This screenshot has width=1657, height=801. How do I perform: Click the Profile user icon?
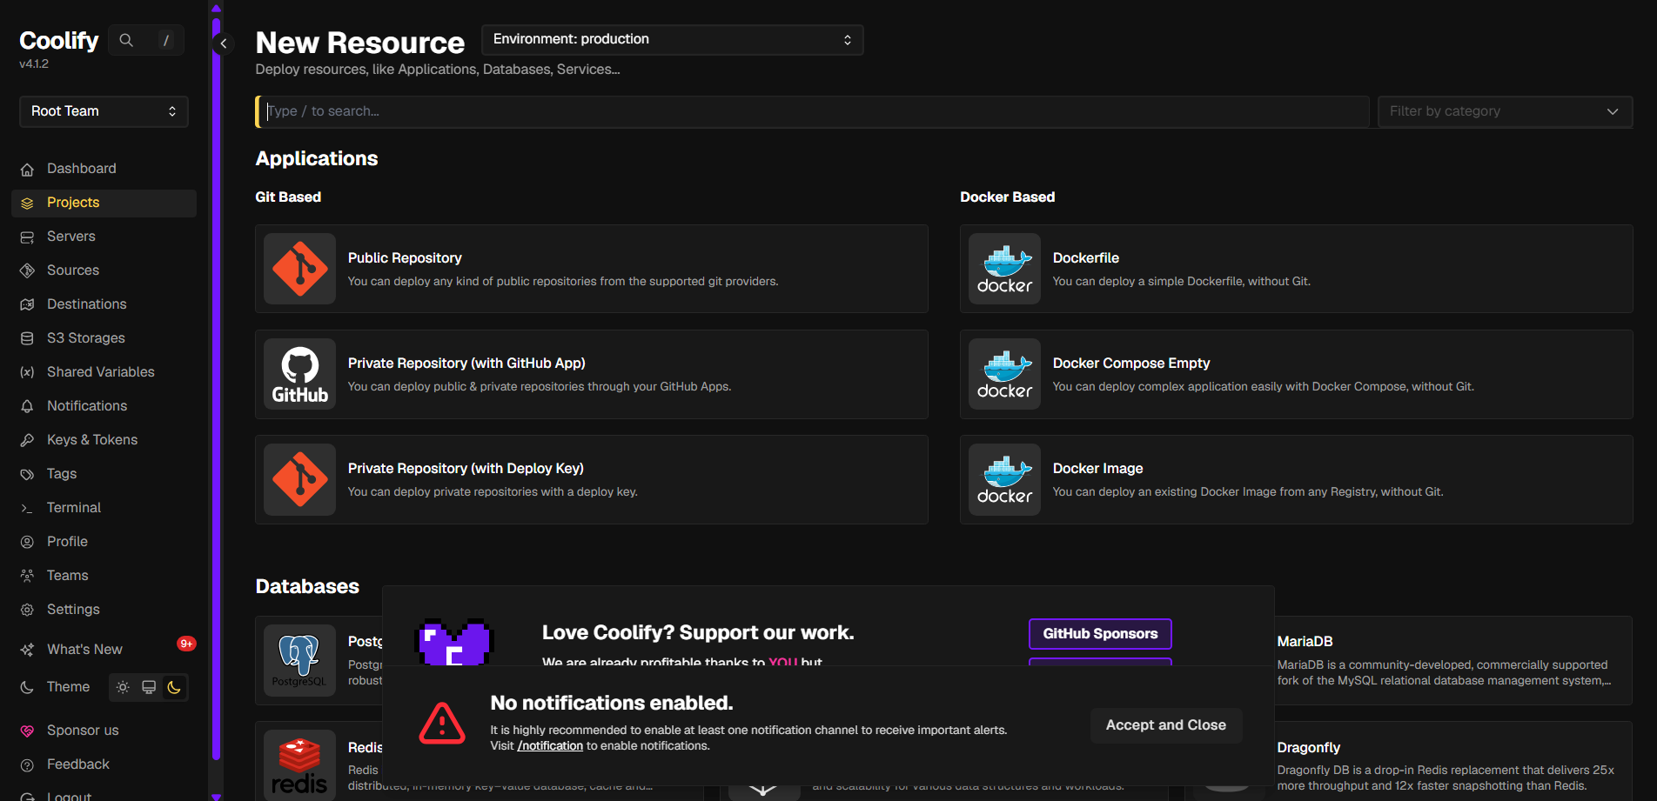coord(27,542)
